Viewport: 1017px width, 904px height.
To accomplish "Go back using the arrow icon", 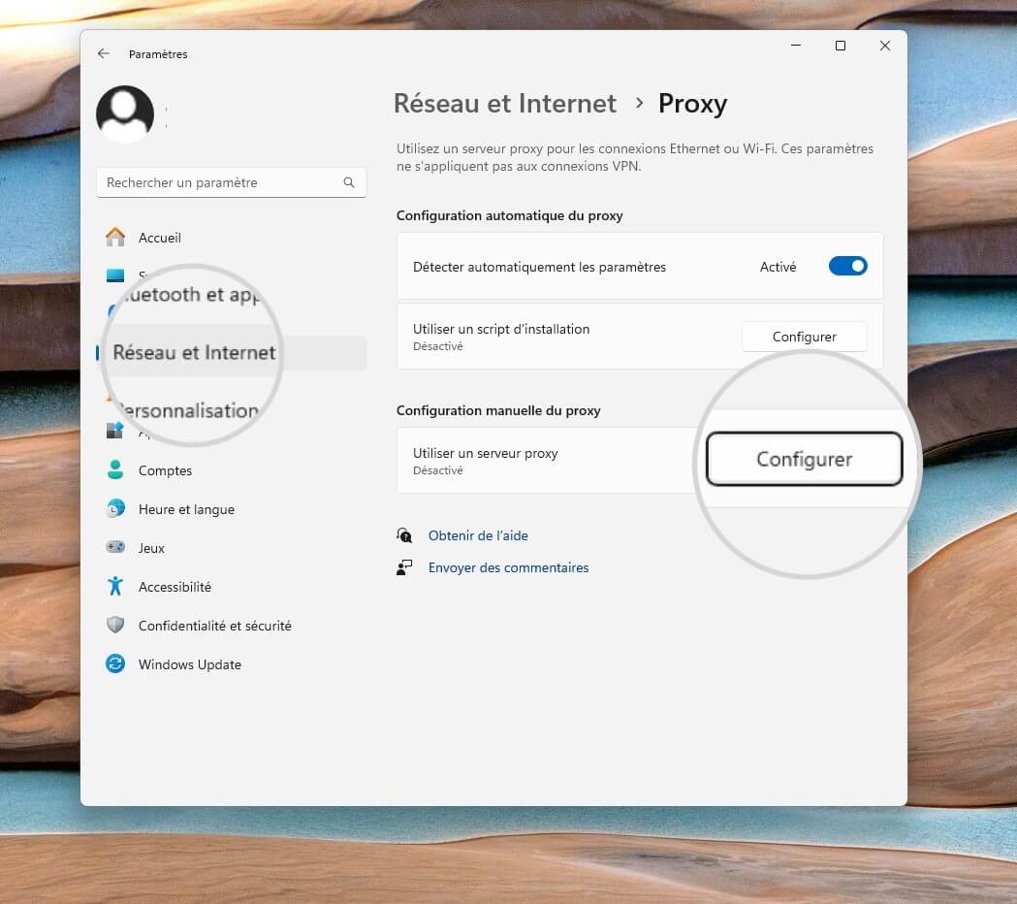I will [x=103, y=54].
